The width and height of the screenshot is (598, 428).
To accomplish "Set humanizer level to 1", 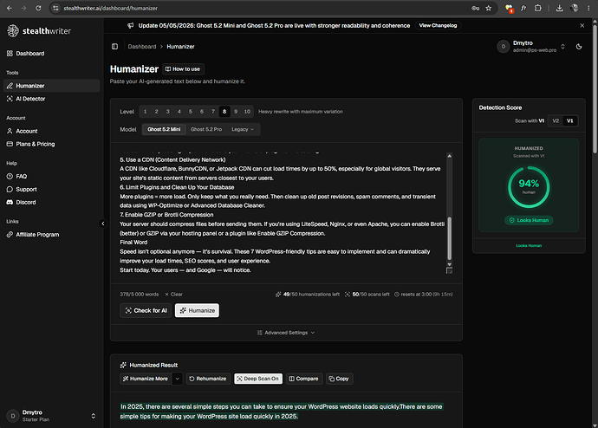I will [x=145, y=112].
